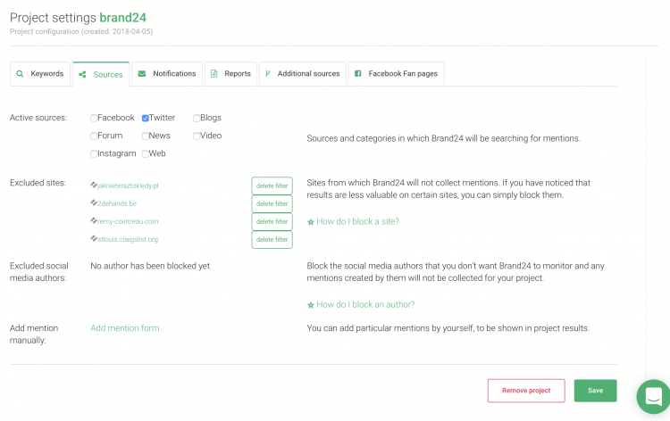Click the link icon beside 2dehands.be
670x421 pixels.
click(x=94, y=203)
